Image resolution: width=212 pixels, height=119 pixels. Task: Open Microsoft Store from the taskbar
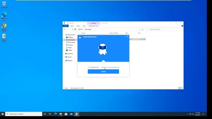pyautogui.click(x=66, y=114)
